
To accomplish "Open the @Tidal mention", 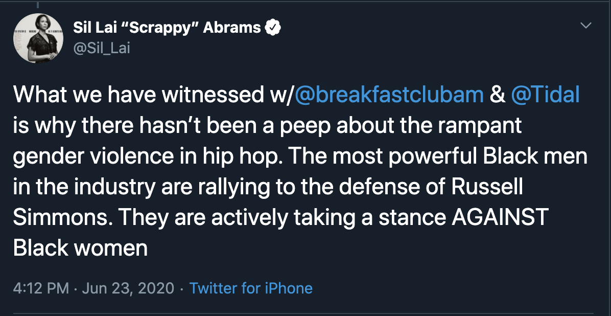I will tap(545, 95).
